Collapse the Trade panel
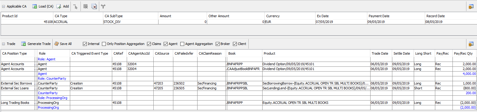Screen dimensions: 477x112 pos(4,44)
